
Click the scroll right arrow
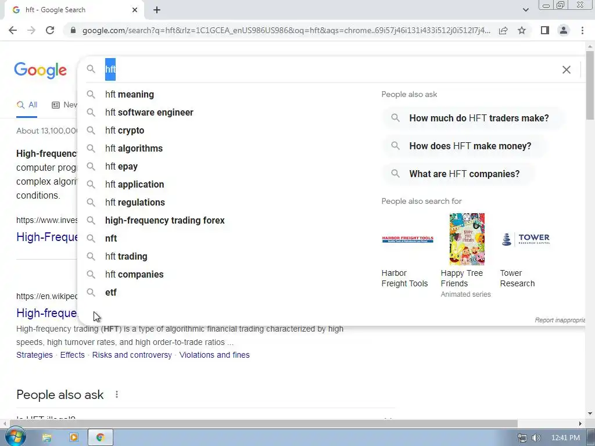point(580,423)
